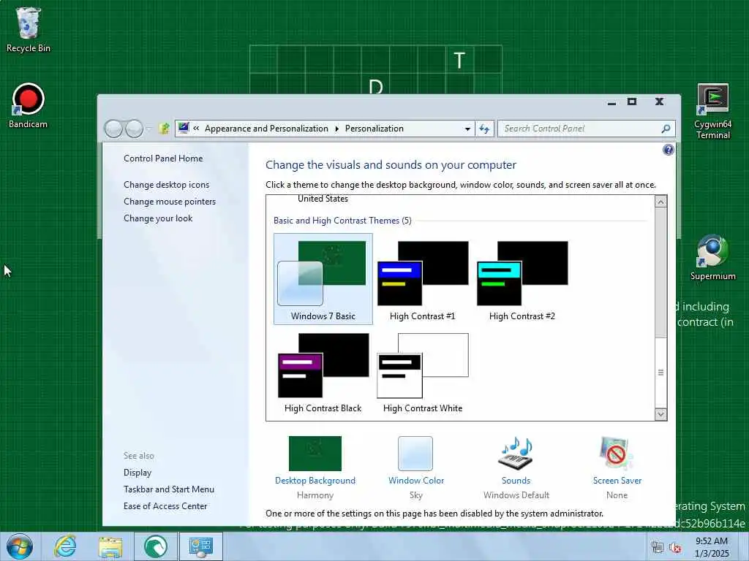Minimize the Personalization window
This screenshot has width=749, height=561.
[x=611, y=102]
